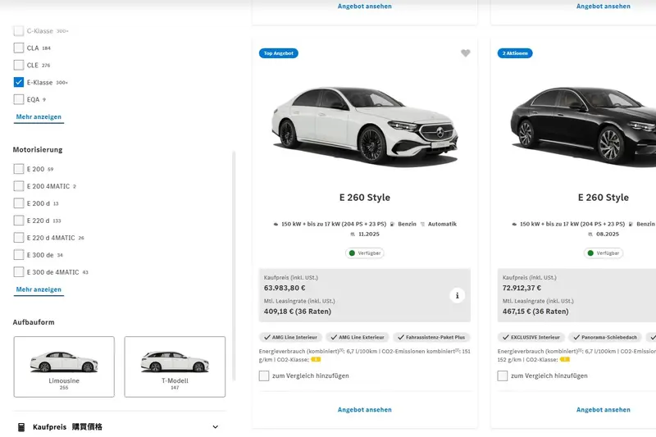Click the 2 Aktionen badge
Viewport: 656px width, 437px height.
515,53
